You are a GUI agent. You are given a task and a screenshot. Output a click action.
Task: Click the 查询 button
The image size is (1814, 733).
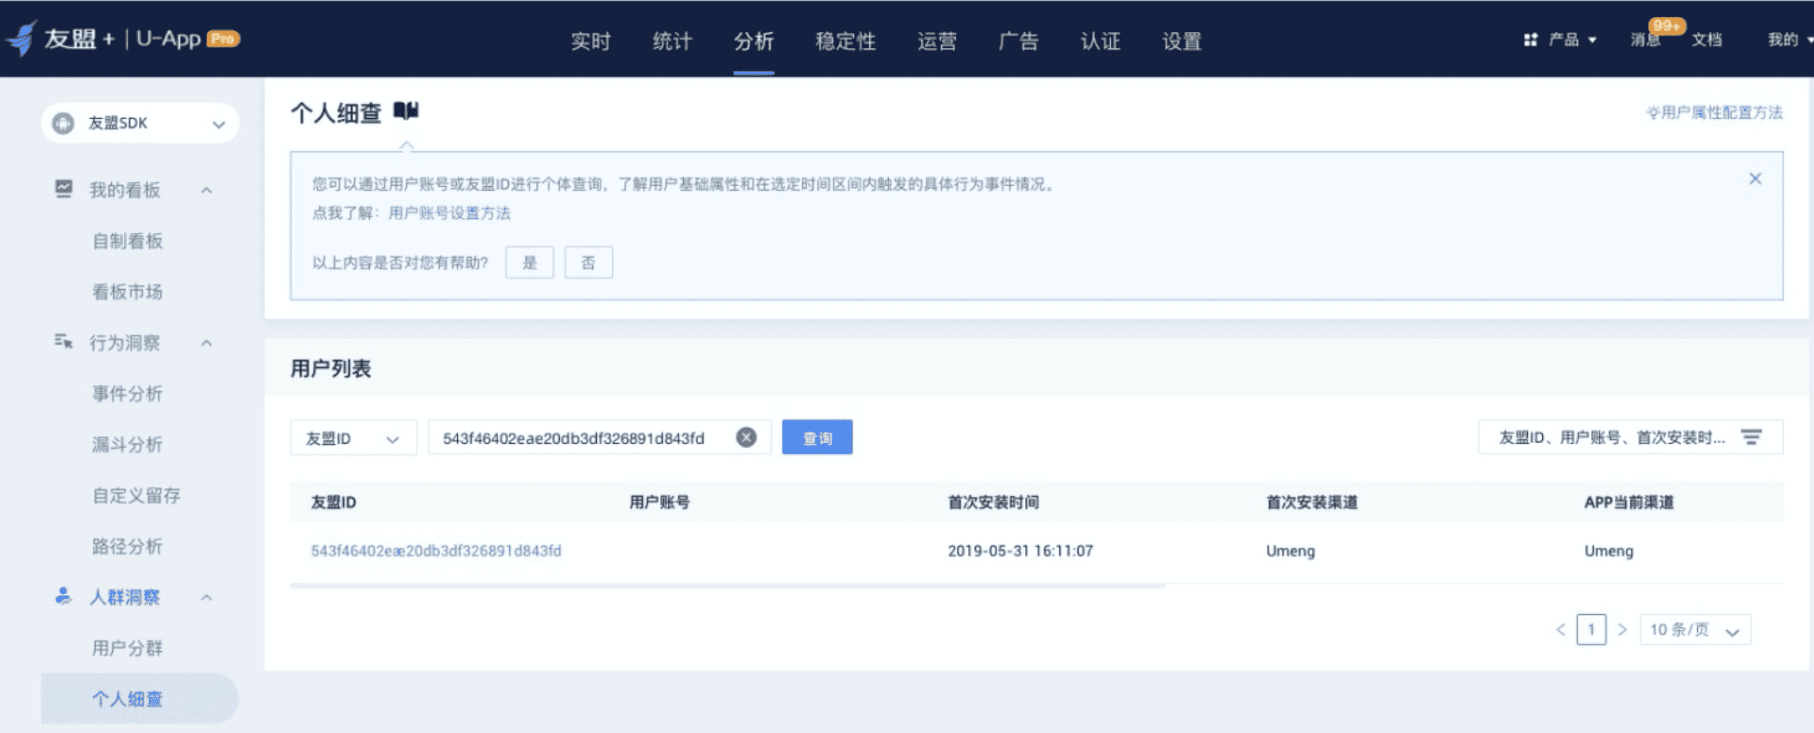[x=817, y=437]
